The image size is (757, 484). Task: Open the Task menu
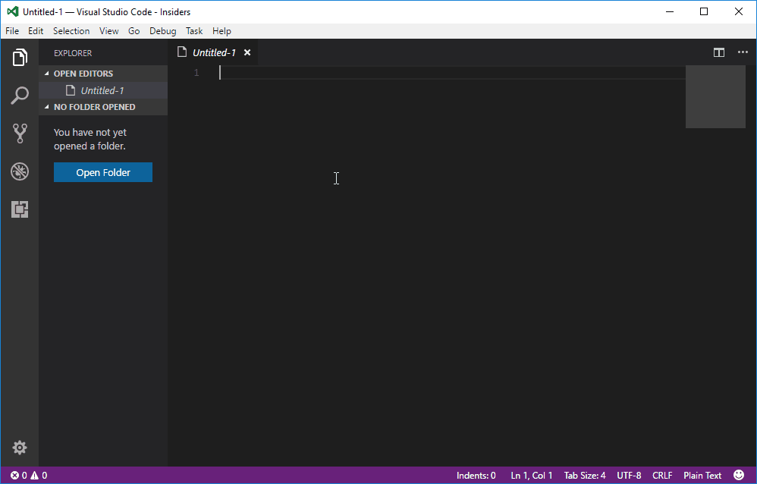(x=194, y=31)
